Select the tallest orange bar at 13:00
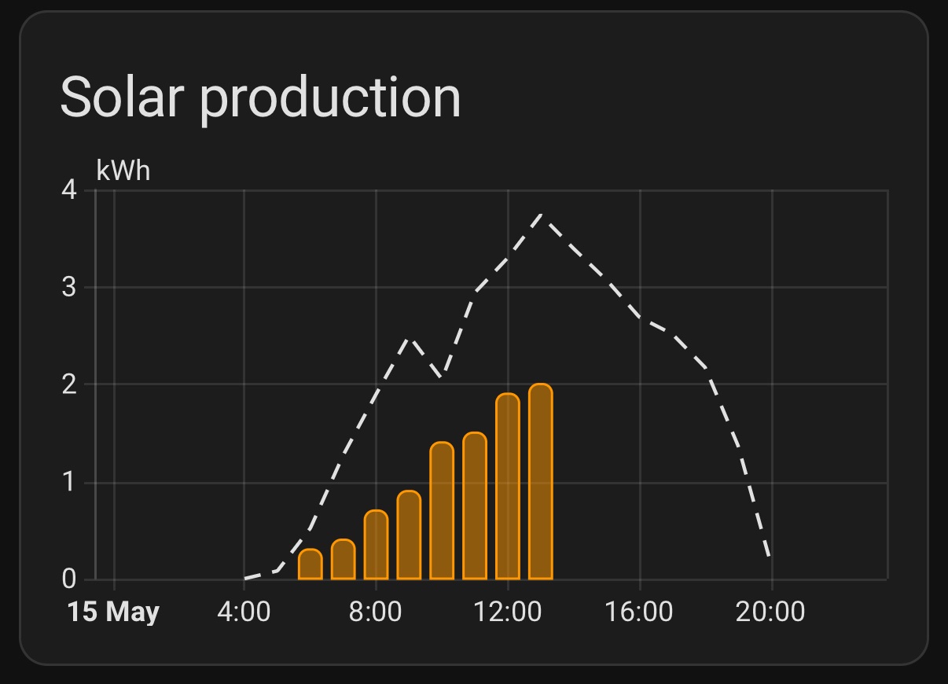Image resolution: width=948 pixels, height=684 pixels. [541, 482]
